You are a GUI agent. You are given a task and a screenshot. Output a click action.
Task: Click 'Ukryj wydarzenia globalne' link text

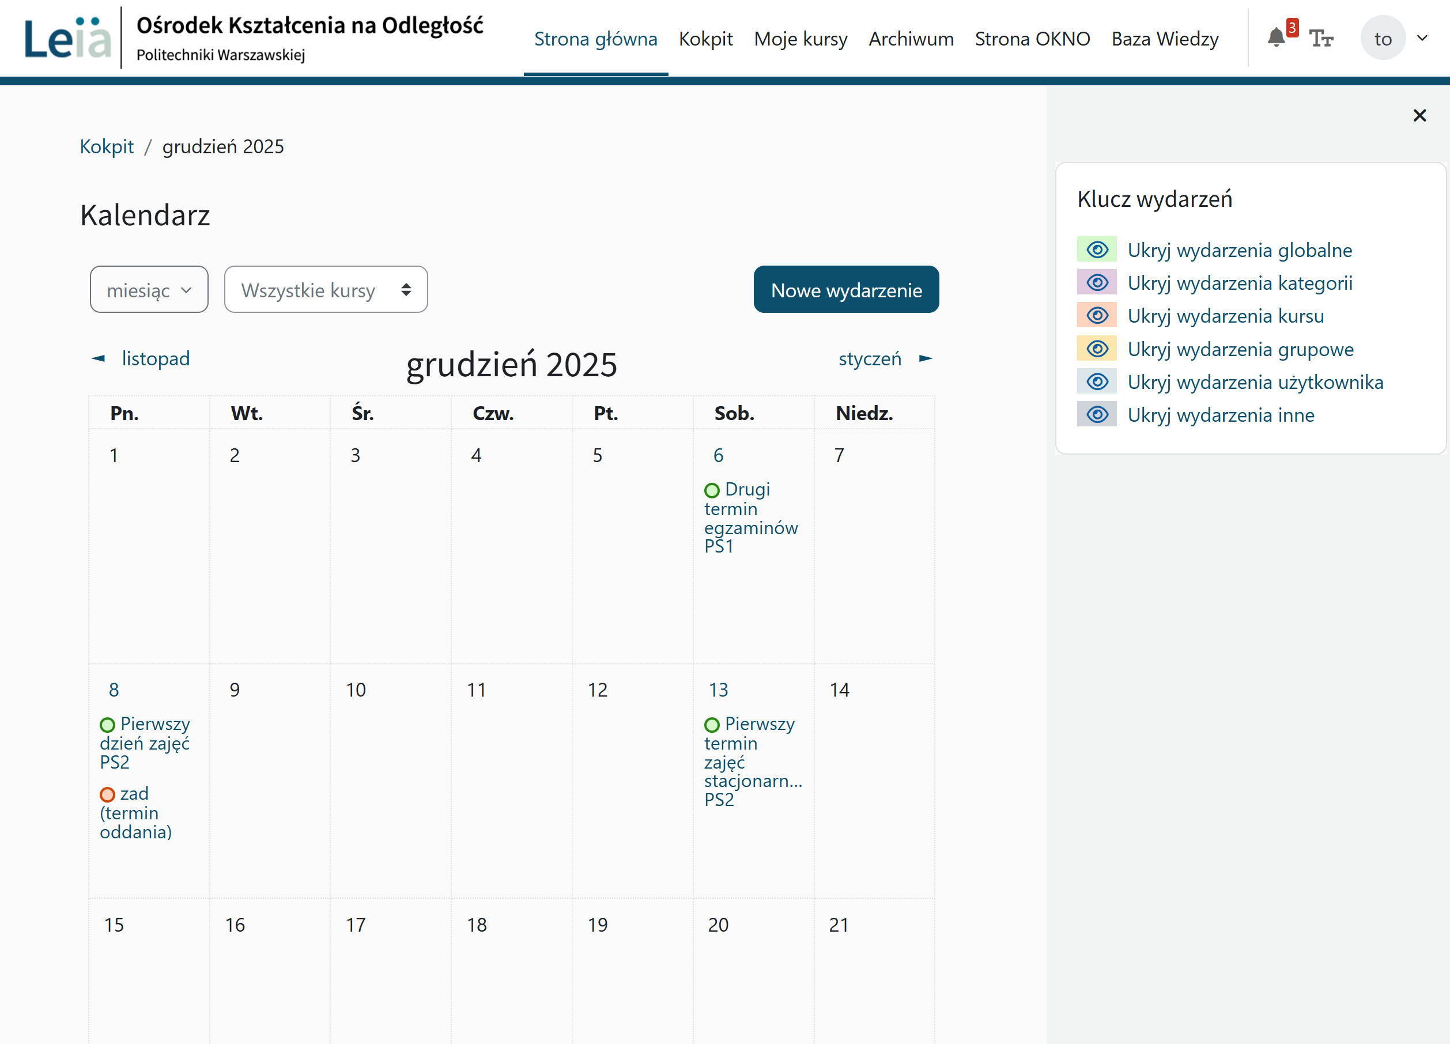coord(1240,250)
